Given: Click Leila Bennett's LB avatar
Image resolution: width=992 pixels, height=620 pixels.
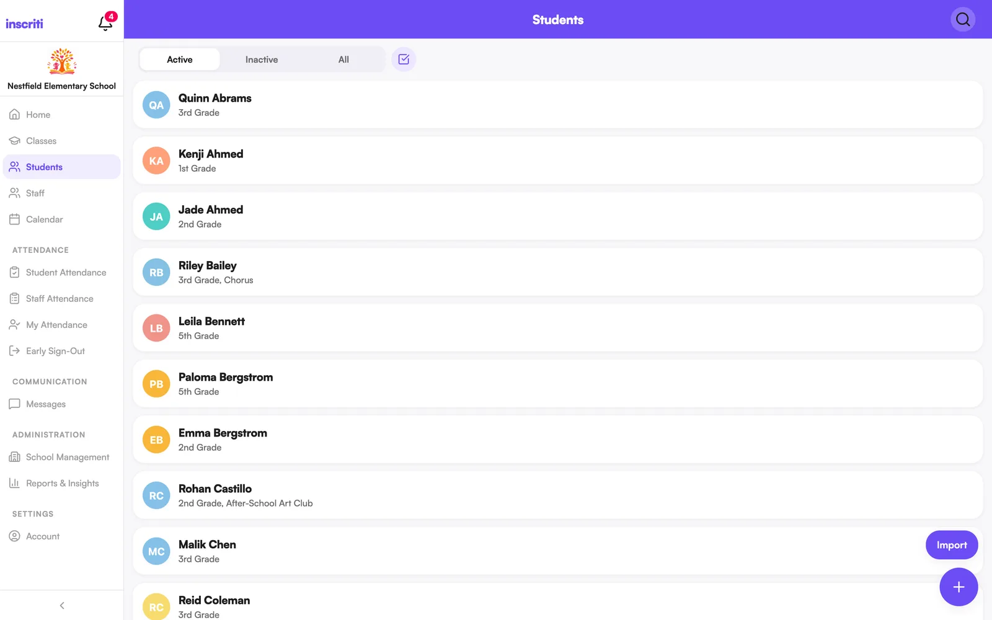Looking at the screenshot, I should click(x=156, y=328).
